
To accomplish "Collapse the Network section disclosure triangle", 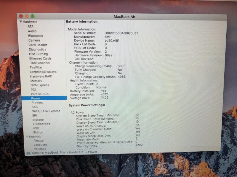I will click(27, 137).
